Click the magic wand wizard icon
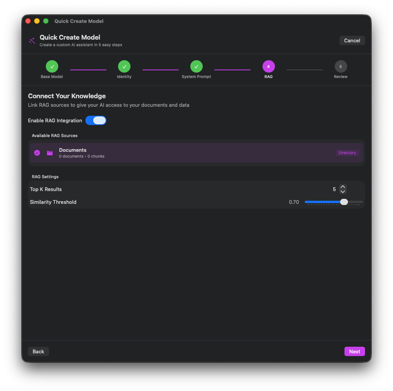Viewport: 393px width, 391px height. (32, 40)
